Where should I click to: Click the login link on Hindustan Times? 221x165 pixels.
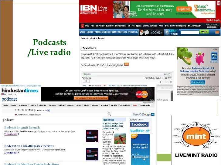pyautogui.click(x=138, y=86)
